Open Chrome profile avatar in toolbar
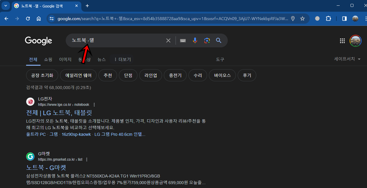This screenshot has width=367, height=188. [355, 19]
